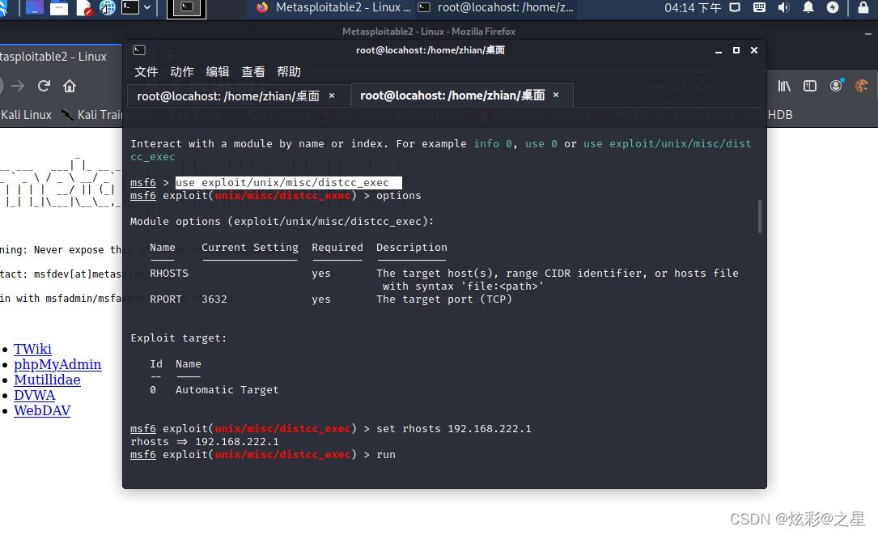This screenshot has height=535, width=878.
Task: Open the keyboard icon in the system tray
Action: tap(759, 7)
